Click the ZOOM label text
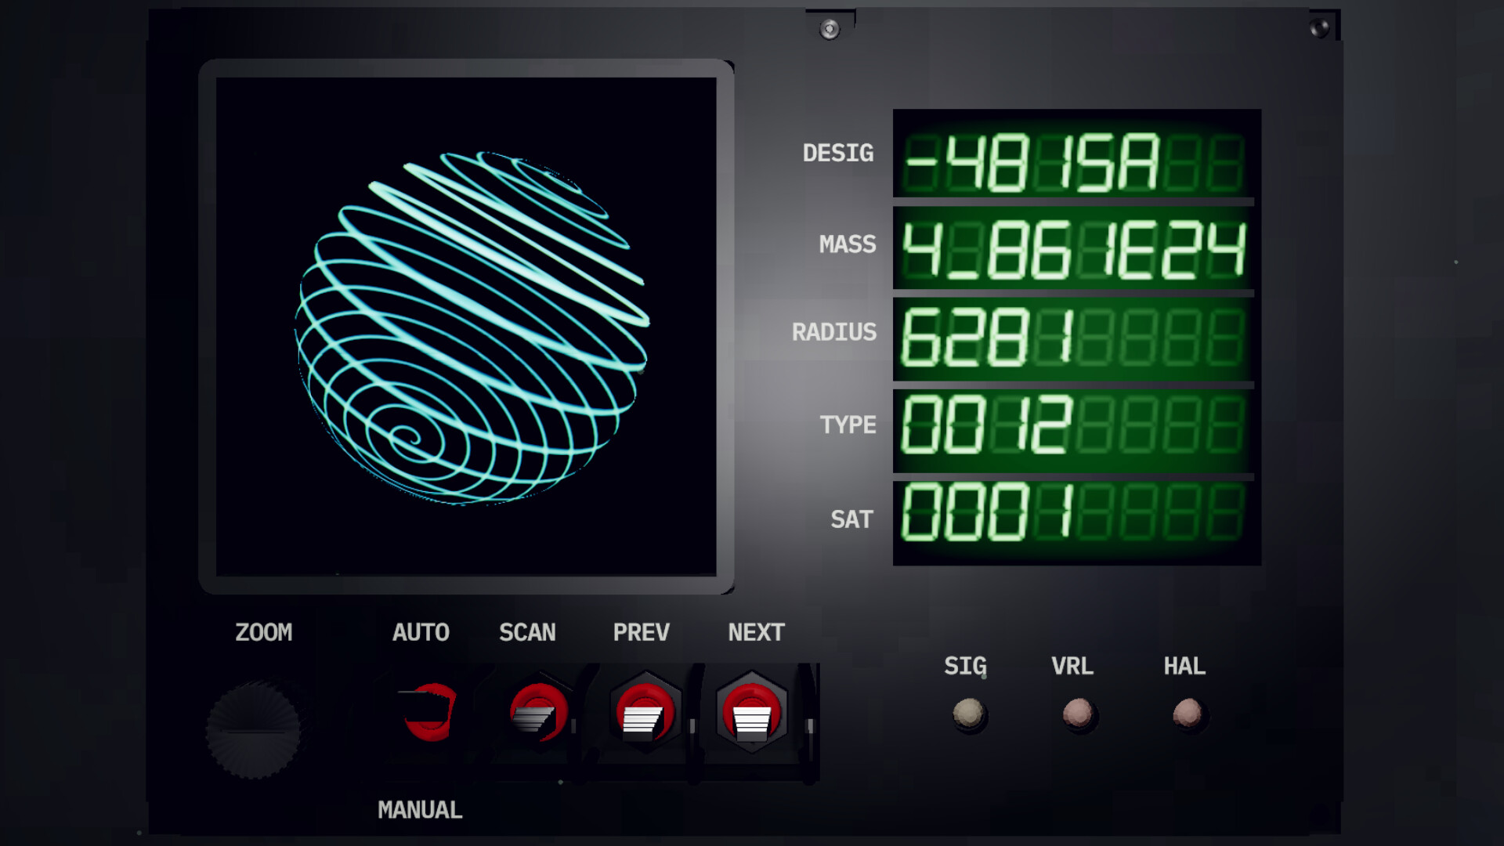Viewport: 1504px width, 846px height. (x=264, y=632)
